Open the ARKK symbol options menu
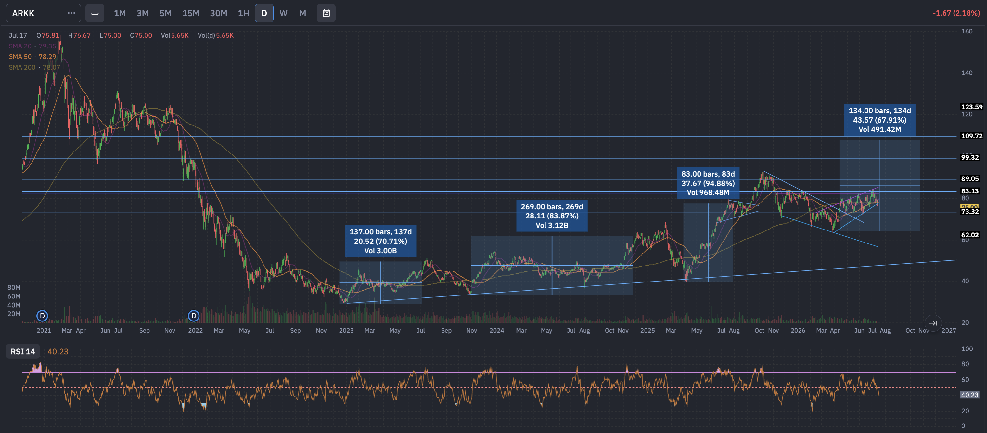The width and height of the screenshot is (987, 433). (x=71, y=13)
